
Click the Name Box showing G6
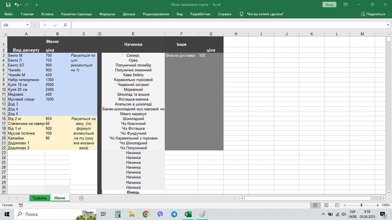coord(14,25)
